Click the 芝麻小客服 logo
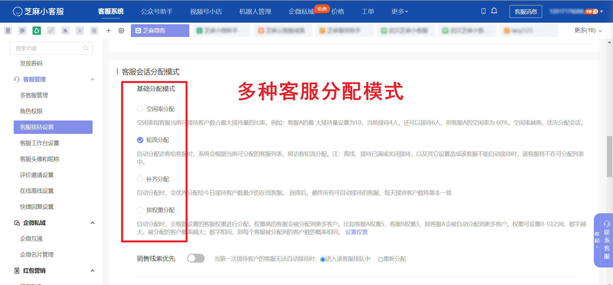Viewport: 613px width, 285px height. coord(38,11)
